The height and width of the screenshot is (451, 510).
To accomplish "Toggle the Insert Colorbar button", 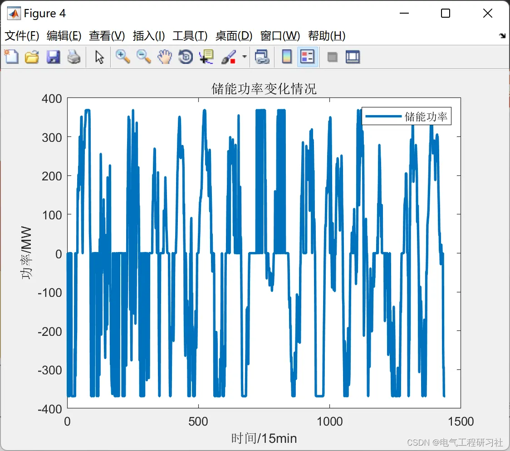I will coord(287,57).
